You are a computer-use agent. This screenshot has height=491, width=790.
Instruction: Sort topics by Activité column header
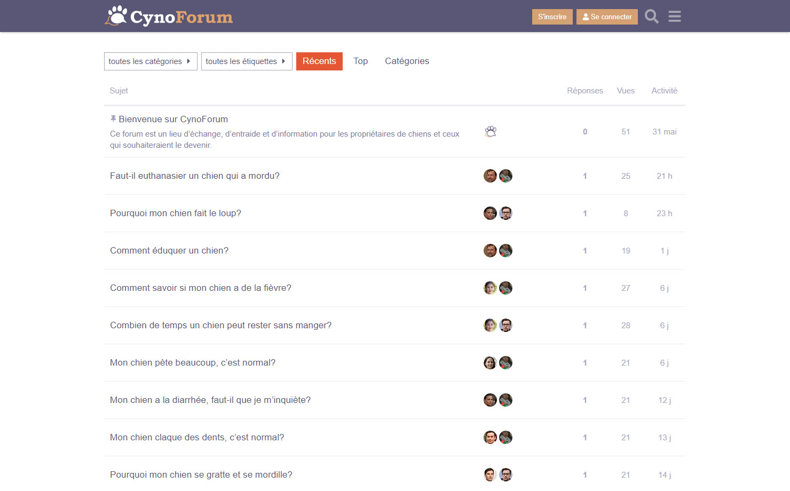click(665, 91)
